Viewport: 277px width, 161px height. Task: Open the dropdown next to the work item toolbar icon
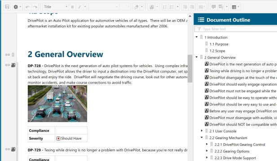[157, 7]
